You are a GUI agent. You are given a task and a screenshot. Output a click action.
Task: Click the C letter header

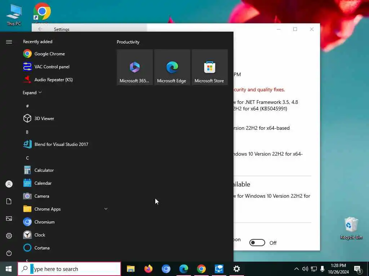pos(27,158)
